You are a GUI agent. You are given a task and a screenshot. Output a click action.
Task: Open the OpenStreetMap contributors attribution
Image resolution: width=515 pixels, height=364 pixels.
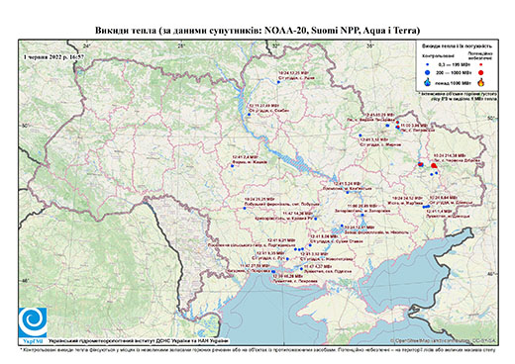pyautogui.click(x=443, y=340)
